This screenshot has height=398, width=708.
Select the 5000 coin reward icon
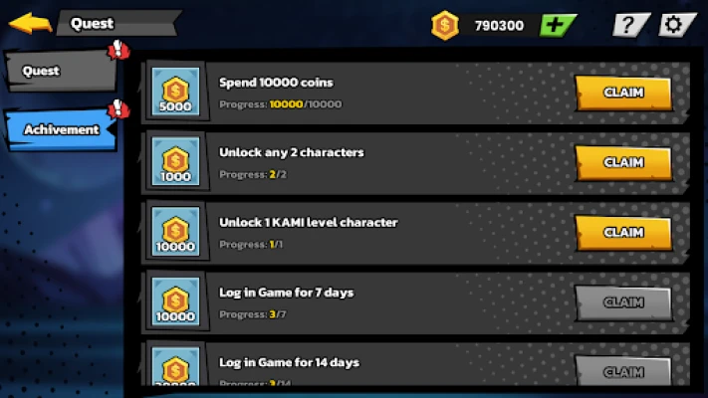tap(175, 92)
